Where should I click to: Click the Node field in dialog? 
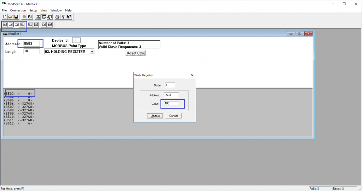tap(170, 85)
